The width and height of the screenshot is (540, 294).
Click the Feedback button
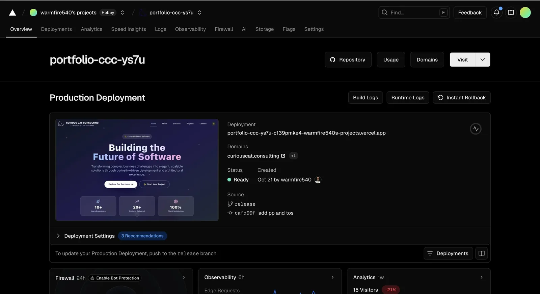tap(470, 13)
